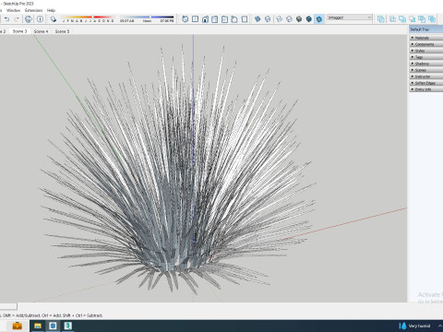Image resolution: width=443 pixels, height=332 pixels.
Task: Select Monochrome face style
Action: coord(319,19)
